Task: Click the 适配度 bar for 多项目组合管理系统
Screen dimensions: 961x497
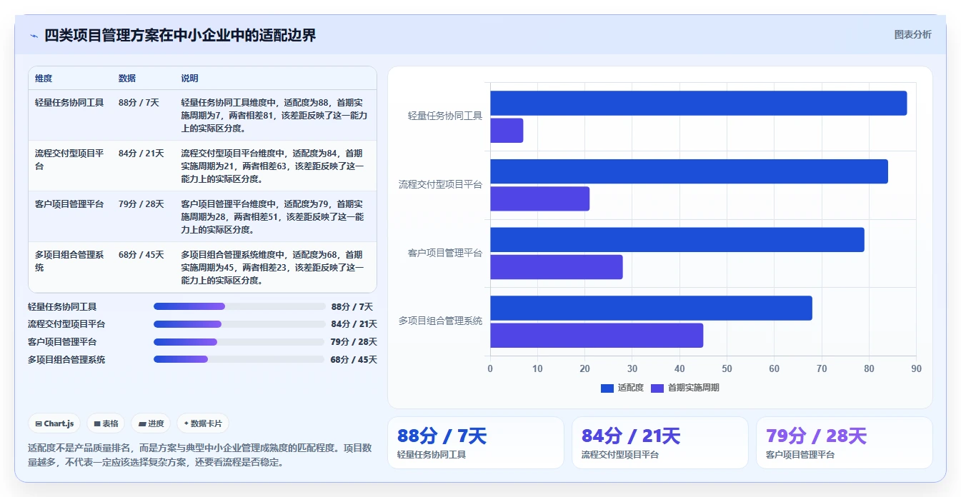Action: click(651, 308)
